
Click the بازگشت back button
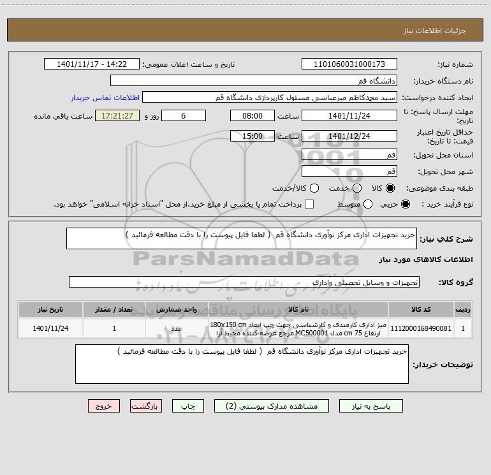pos(146,406)
